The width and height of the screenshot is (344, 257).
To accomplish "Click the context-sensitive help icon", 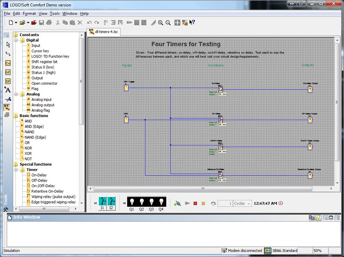I will (192, 23).
